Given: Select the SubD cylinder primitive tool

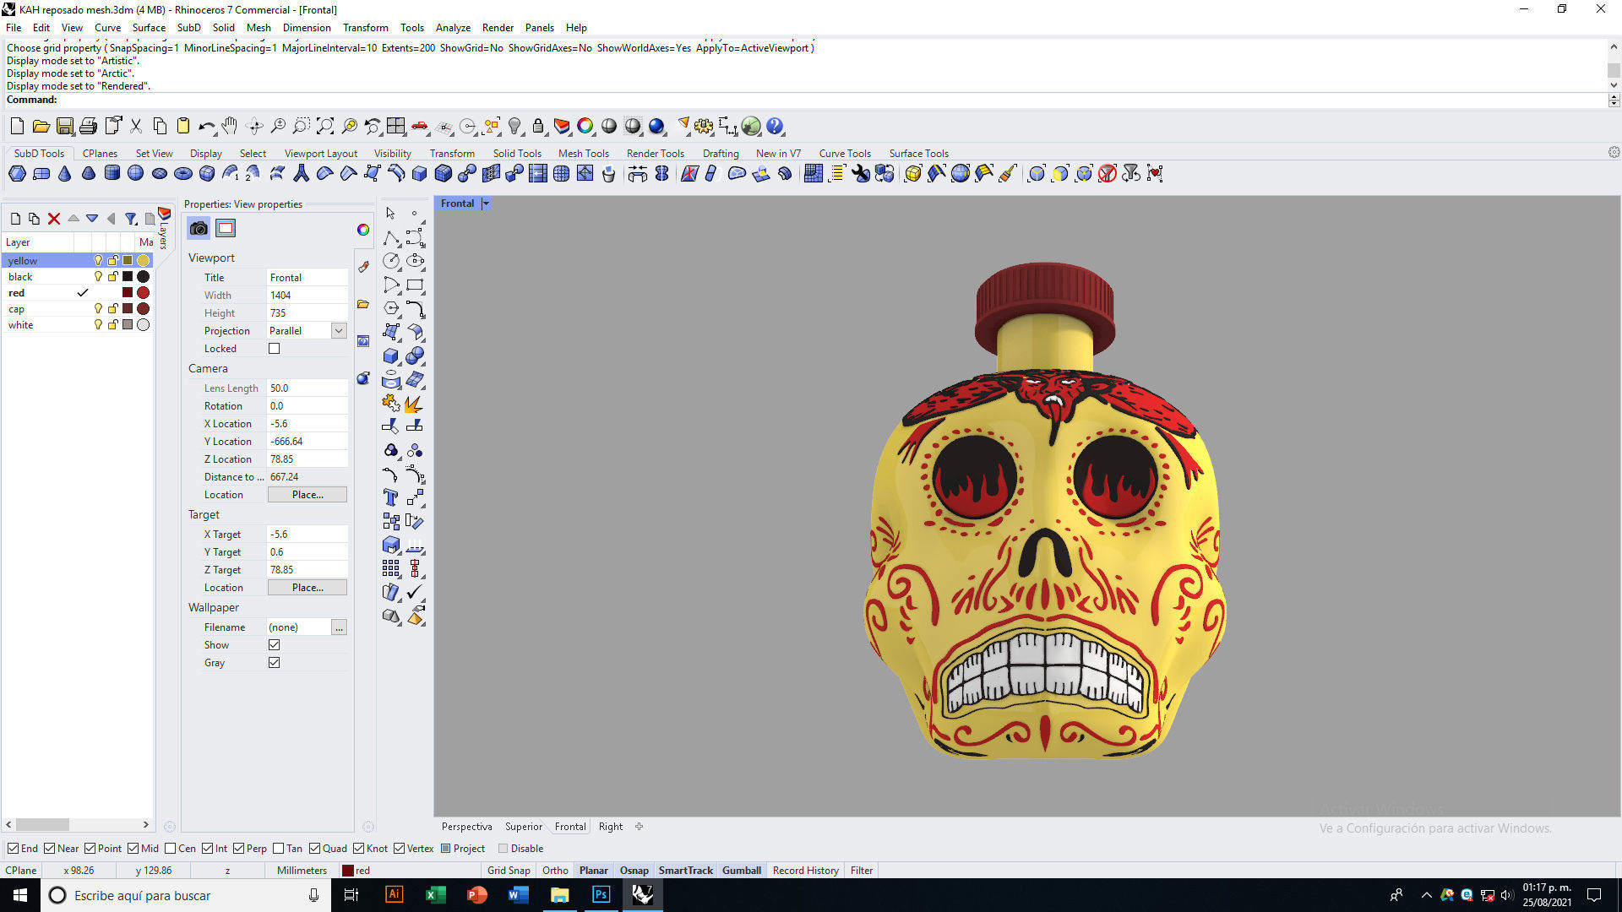Looking at the screenshot, I should [112, 174].
